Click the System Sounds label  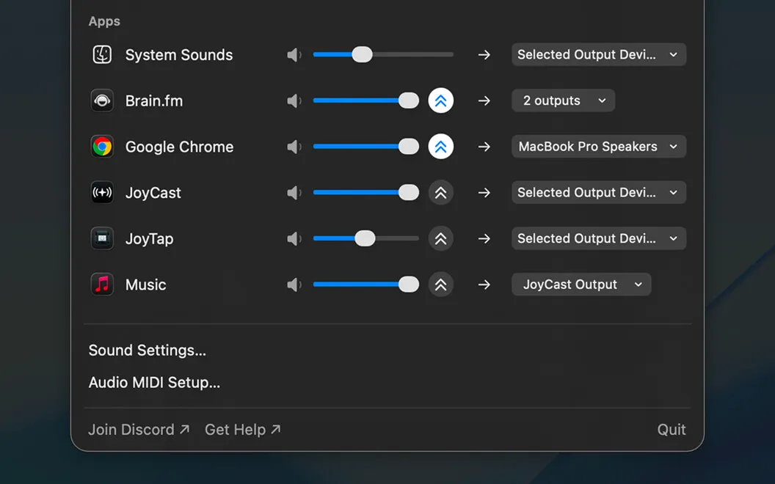click(x=179, y=55)
